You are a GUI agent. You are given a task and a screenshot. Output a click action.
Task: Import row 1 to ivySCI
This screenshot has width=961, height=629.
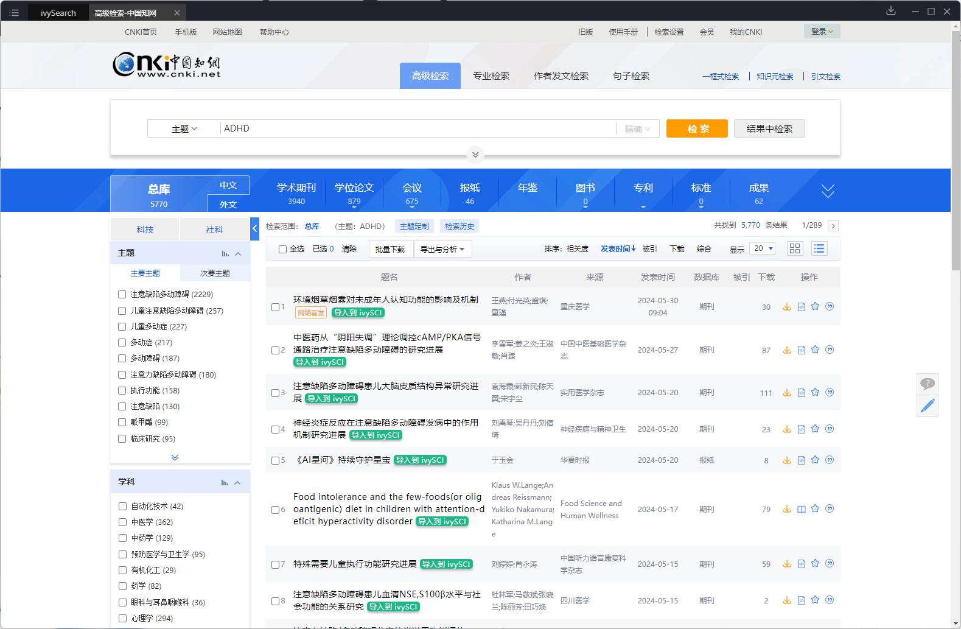(x=358, y=312)
